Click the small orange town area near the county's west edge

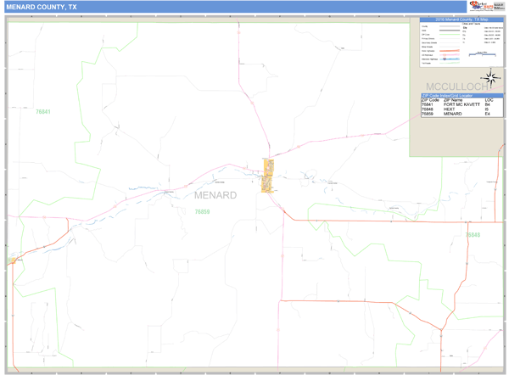point(12,260)
